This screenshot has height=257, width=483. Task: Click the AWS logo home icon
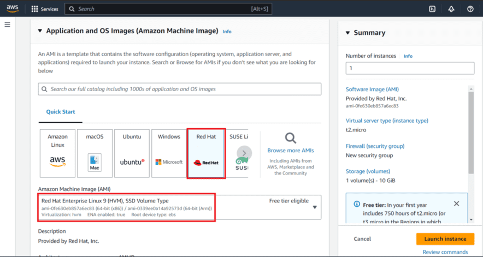point(12,9)
